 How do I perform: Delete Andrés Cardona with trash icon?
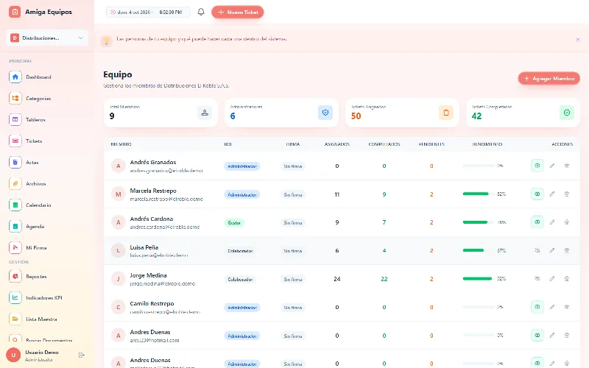click(566, 222)
